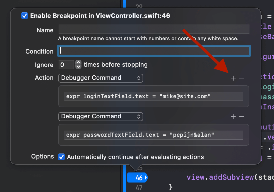Viewport: 274px width, 192px height.
Task: Click the Ignore count number field
Action: 66,65
